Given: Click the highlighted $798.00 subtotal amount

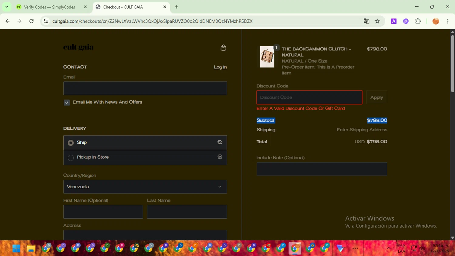Looking at the screenshot, I should [x=377, y=120].
